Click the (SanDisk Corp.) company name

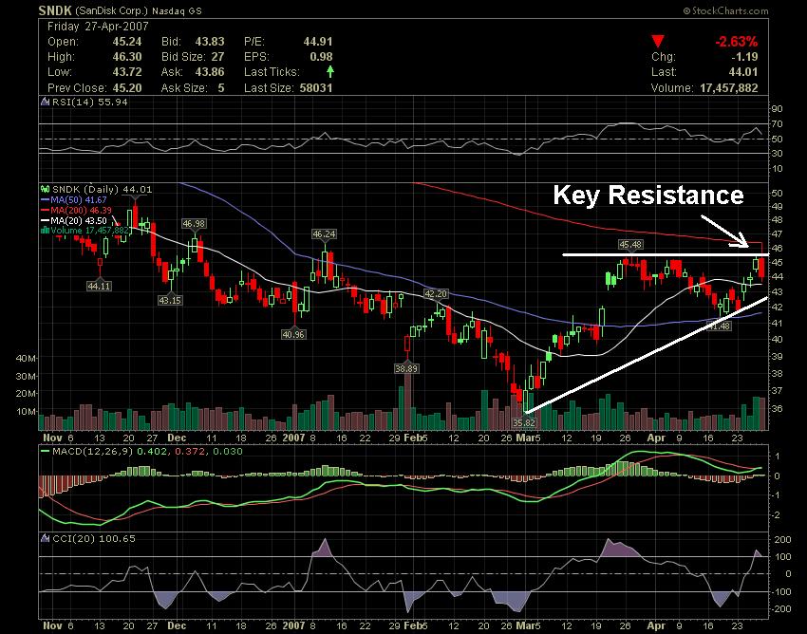(x=112, y=10)
